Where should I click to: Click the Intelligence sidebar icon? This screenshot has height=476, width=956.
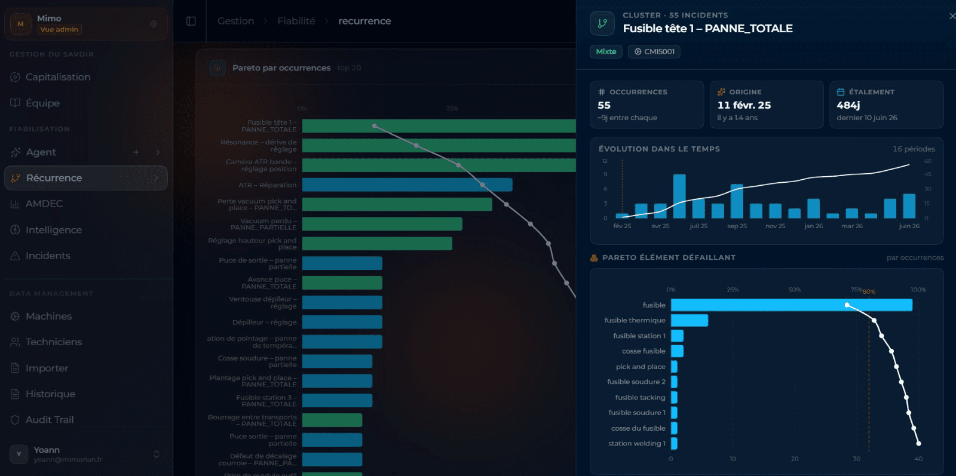coord(15,230)
